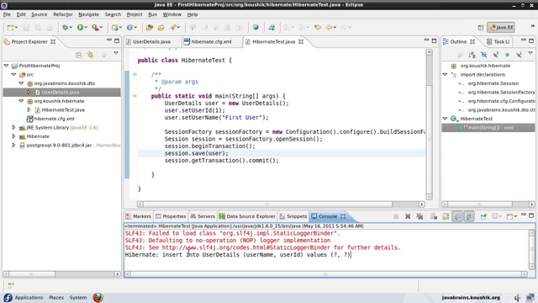Toggle Show Console on Standard Error change
538x303 pixels.
470,216
